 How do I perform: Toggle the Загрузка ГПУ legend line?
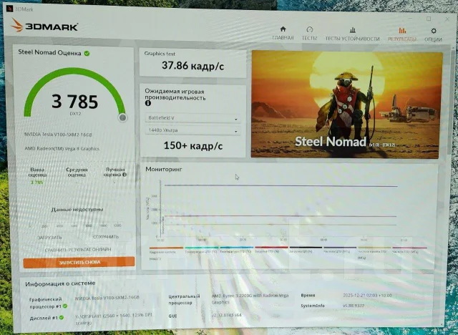click(271, 250)
